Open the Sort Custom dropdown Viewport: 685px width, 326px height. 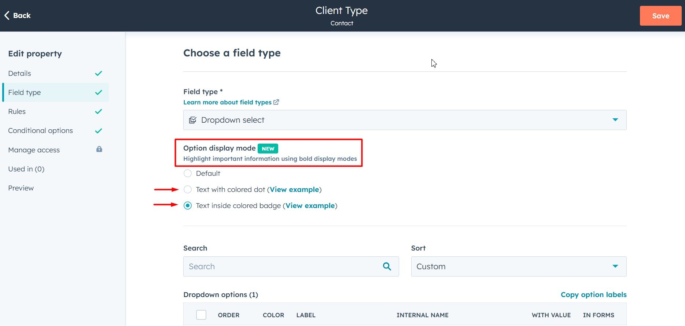click(519, 266)
